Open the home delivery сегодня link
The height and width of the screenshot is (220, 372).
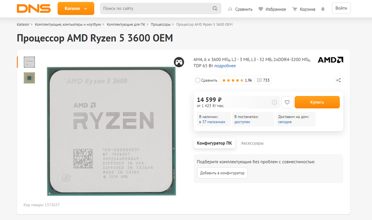click(285, 122)
